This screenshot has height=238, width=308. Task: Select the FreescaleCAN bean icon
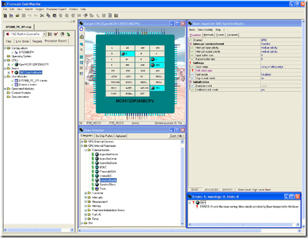(x=97, y=172)
